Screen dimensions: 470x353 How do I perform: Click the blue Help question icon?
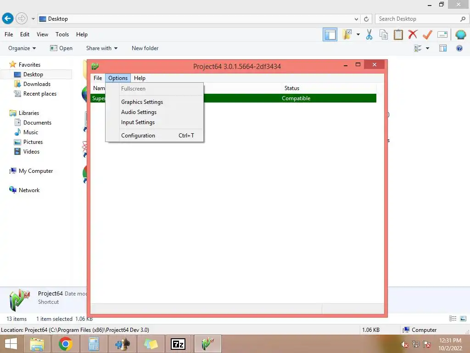[459, 48]
